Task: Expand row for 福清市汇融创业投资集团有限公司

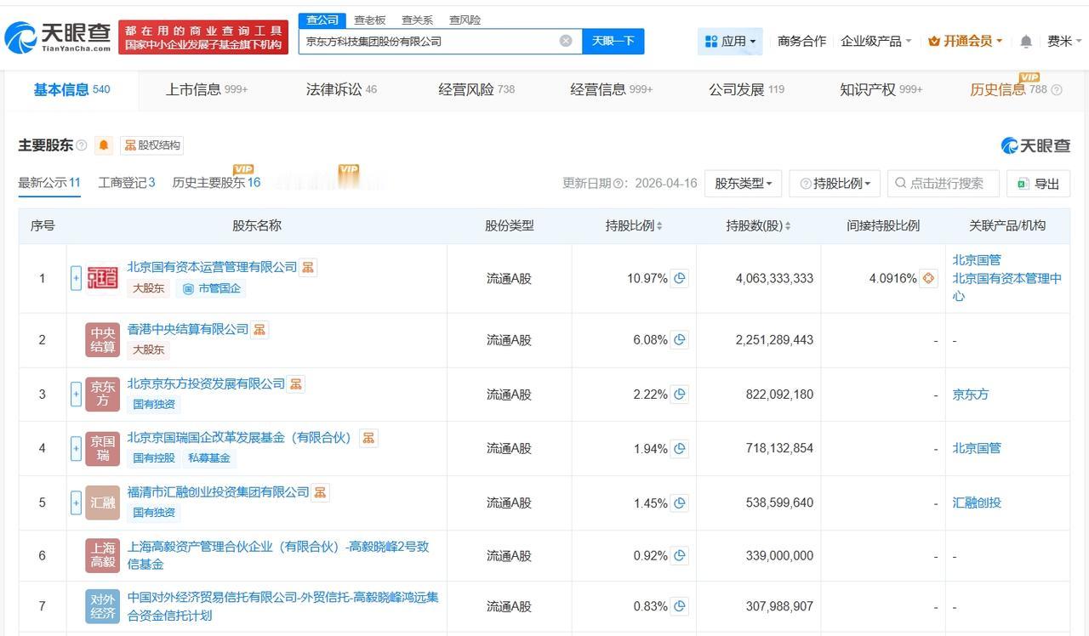Action: (x=76, y=503)
